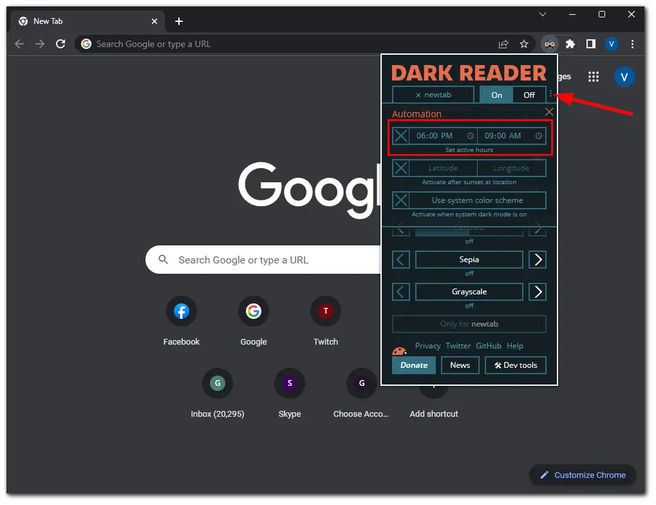656x505 pixels.
Task: Increase Grayscale with right arrow
Action: pyautogui.click(x=538, y=292)
